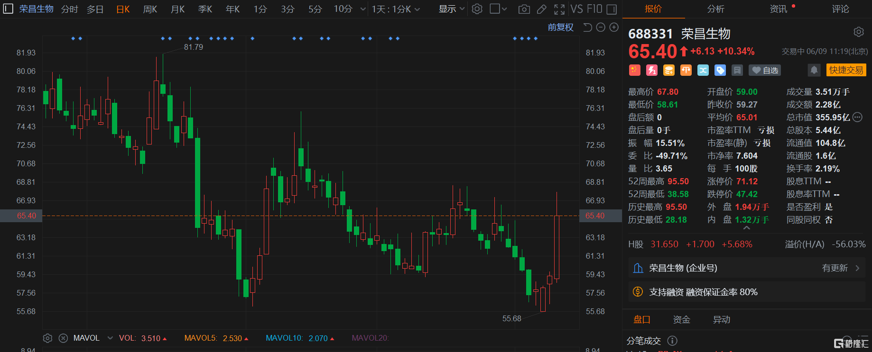Select 周K chart period
Image resolution: width=872 pixels, height=352 pixels.
[150, 9]
